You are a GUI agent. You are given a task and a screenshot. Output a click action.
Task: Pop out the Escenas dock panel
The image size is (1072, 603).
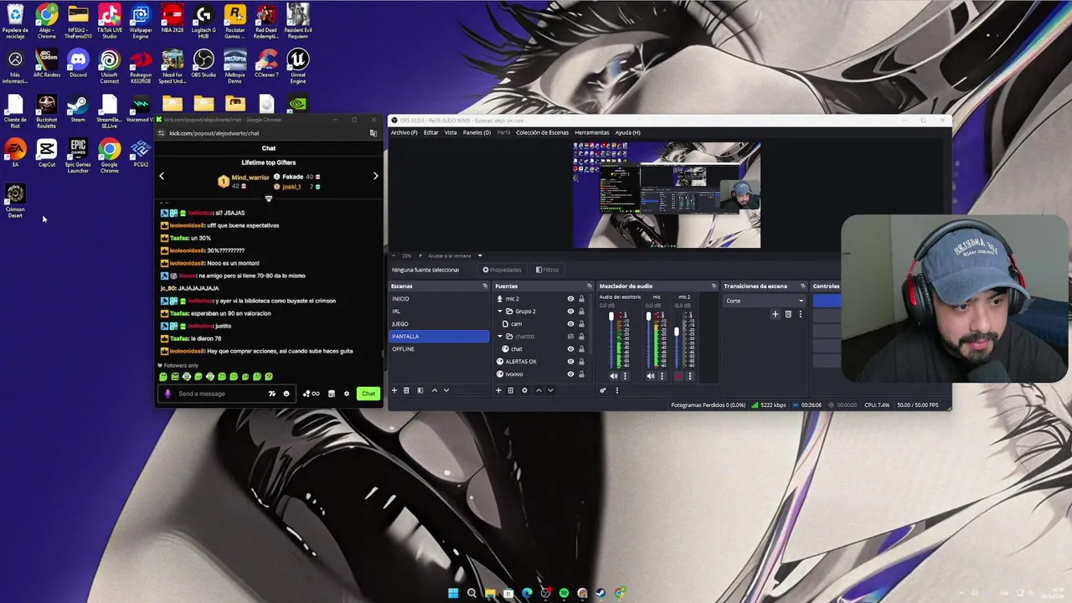485,286
